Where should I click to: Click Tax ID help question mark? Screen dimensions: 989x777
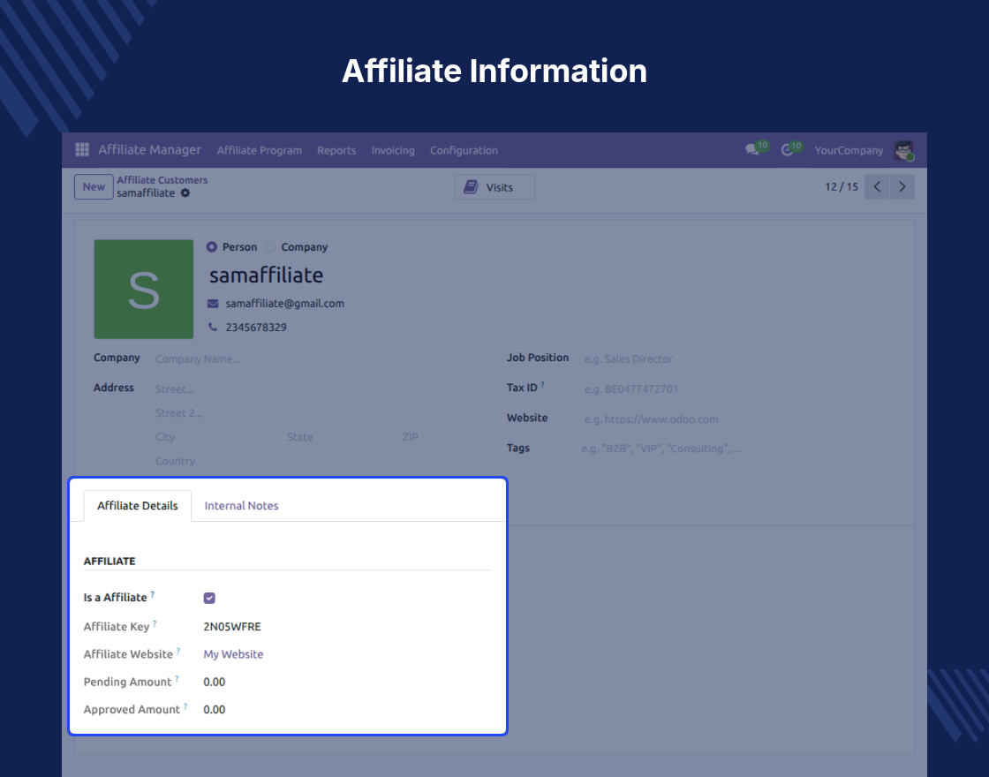[x=542, y=384]
